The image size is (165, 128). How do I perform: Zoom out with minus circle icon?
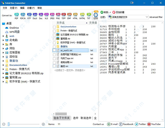tap(4, 124)
